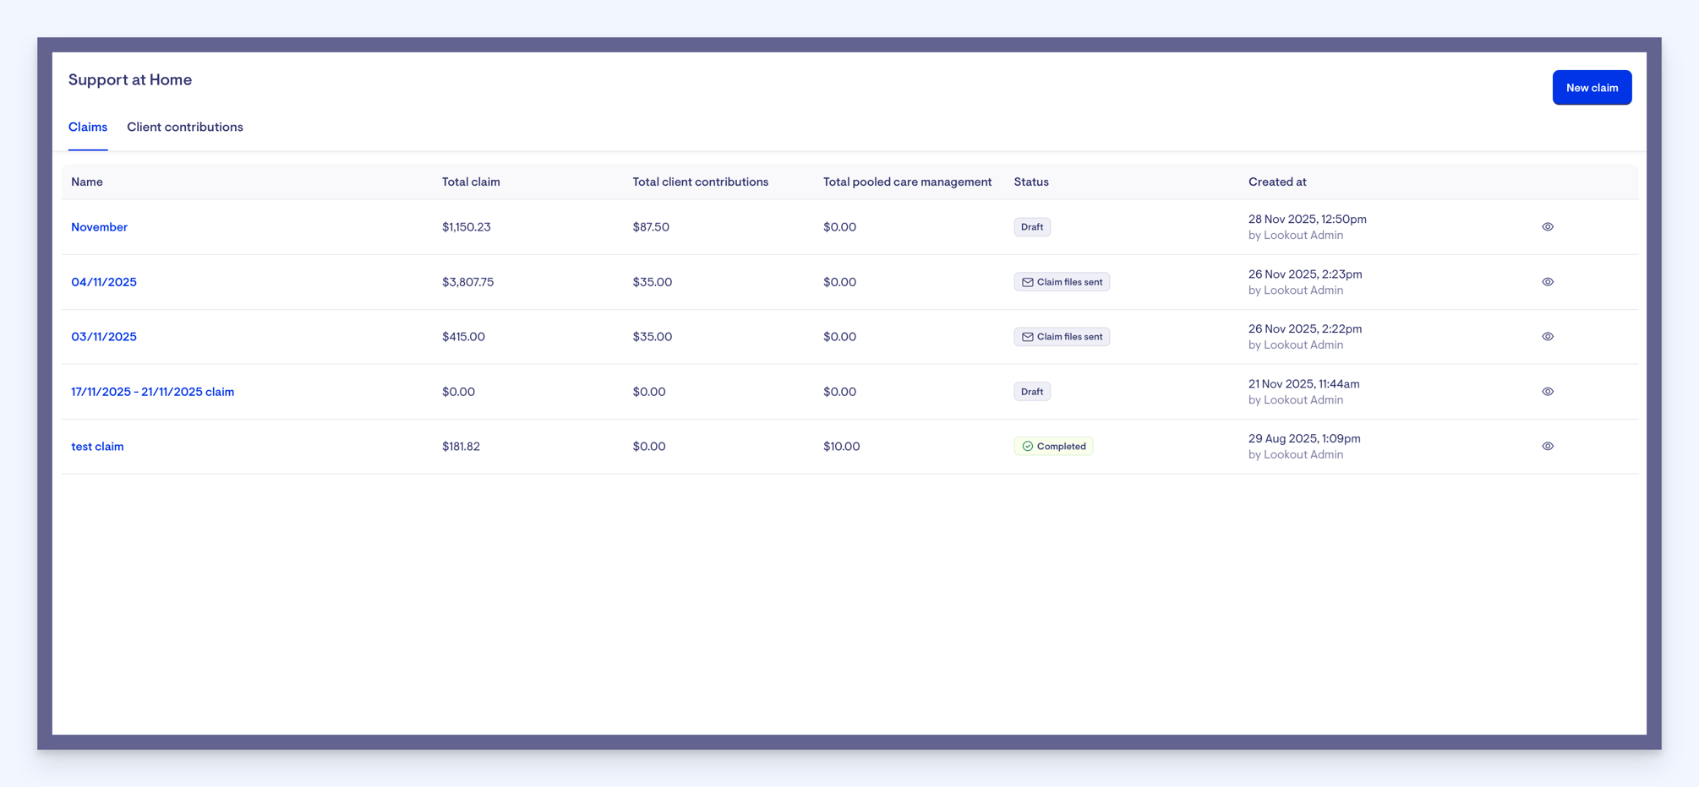Click Claim files sent badge for 03/11/2025
The width and height of the screenshot is (1699, 787).
(1062, 337)
